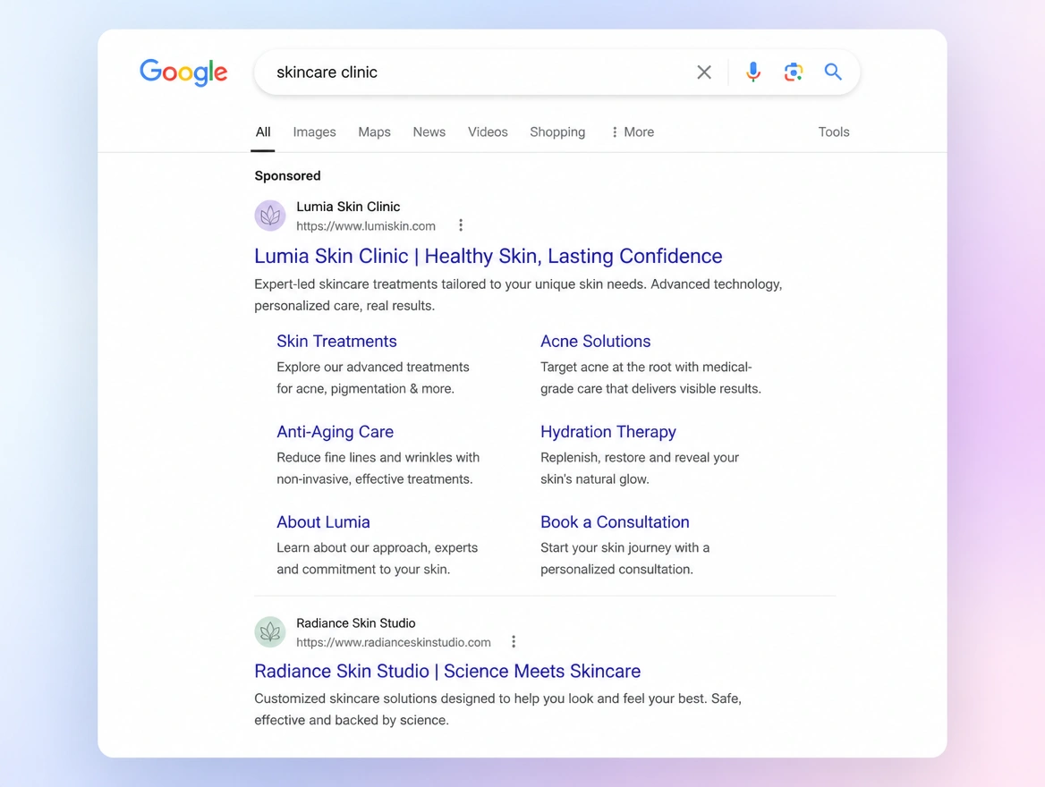
Task: Click the Google logo
Action: click(183, 72)
